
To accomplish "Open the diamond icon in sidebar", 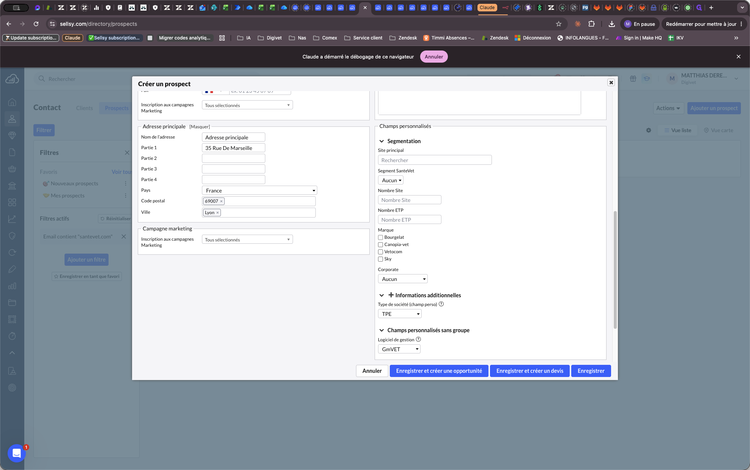I will [x=12, y=136].
